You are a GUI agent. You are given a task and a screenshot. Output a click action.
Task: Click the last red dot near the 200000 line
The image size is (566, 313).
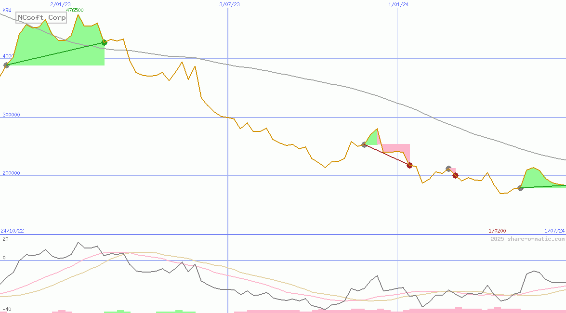tap(455, 175)
